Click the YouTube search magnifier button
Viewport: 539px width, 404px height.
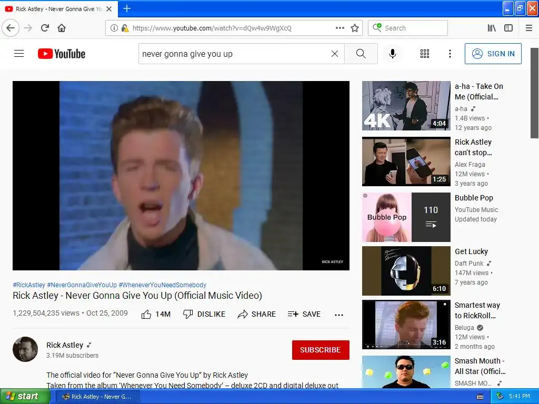361,54
